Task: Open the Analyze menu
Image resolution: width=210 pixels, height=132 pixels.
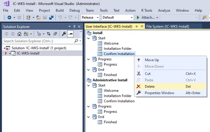Action: (164, 10)
